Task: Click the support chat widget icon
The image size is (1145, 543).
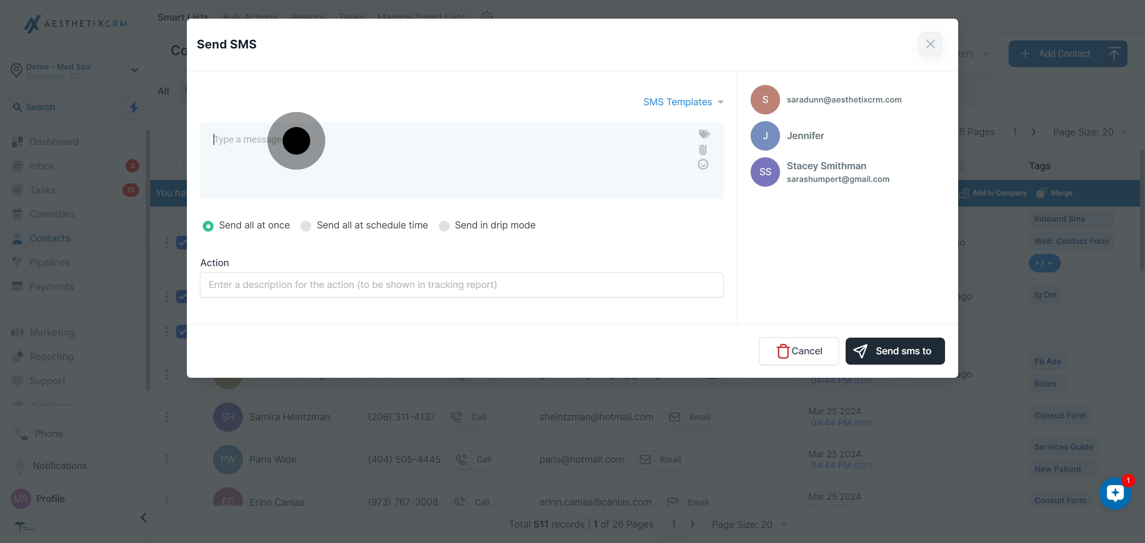Action: (1115, 493)
